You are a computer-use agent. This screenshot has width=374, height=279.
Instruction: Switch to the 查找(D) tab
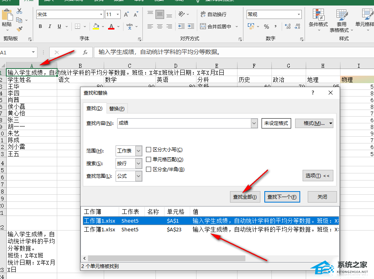(x=94, y=108)
